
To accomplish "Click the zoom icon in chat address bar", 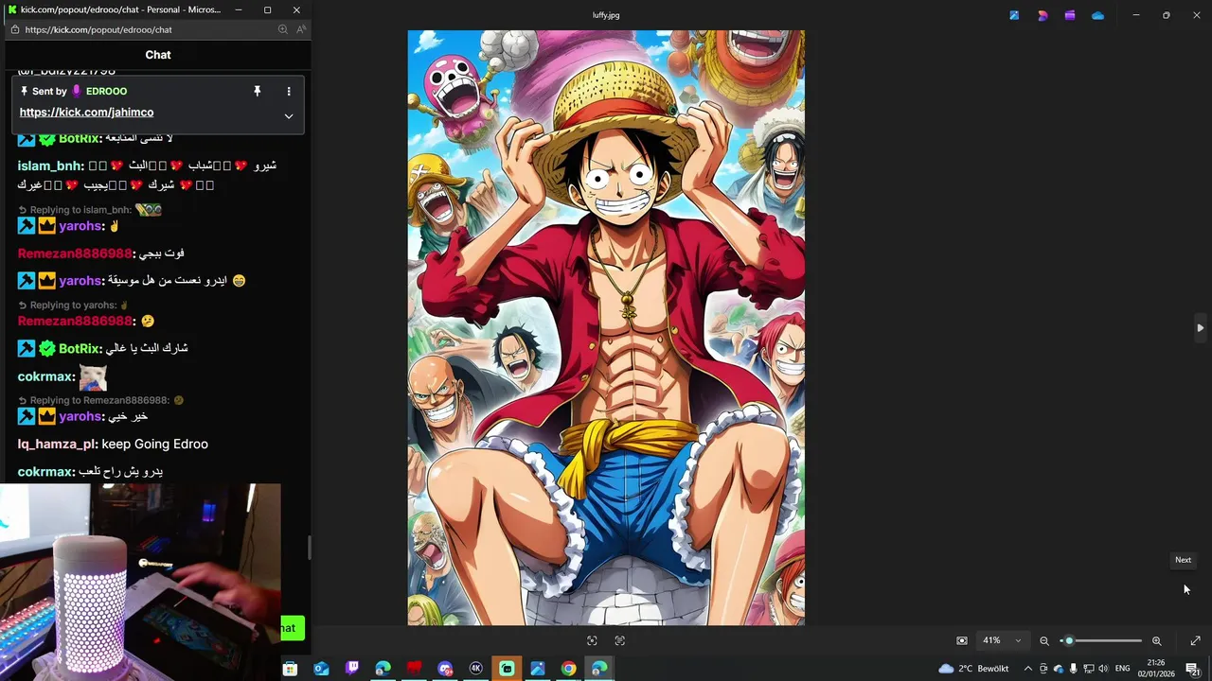I will pos(282,29).
